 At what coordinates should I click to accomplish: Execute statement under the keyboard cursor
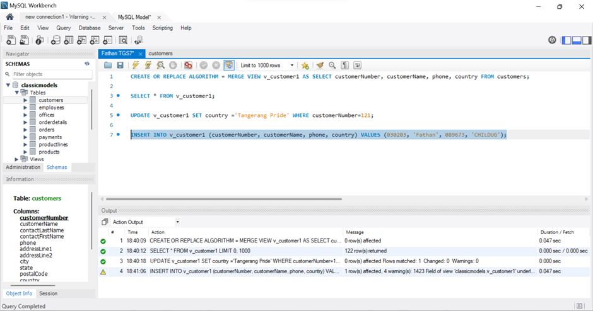pyautogui.click(x=148, y=65)
